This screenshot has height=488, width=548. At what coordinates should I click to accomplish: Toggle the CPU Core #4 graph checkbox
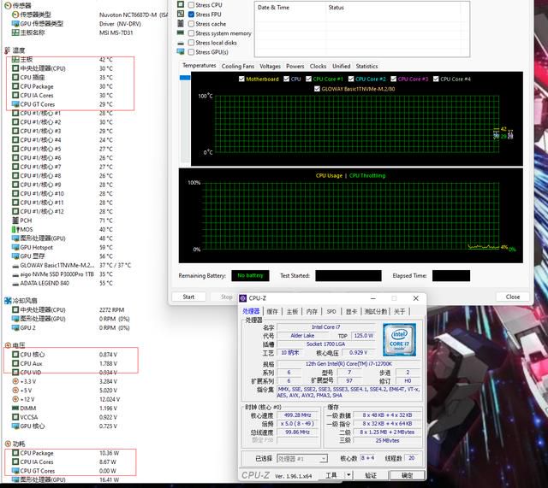[436, 79]
